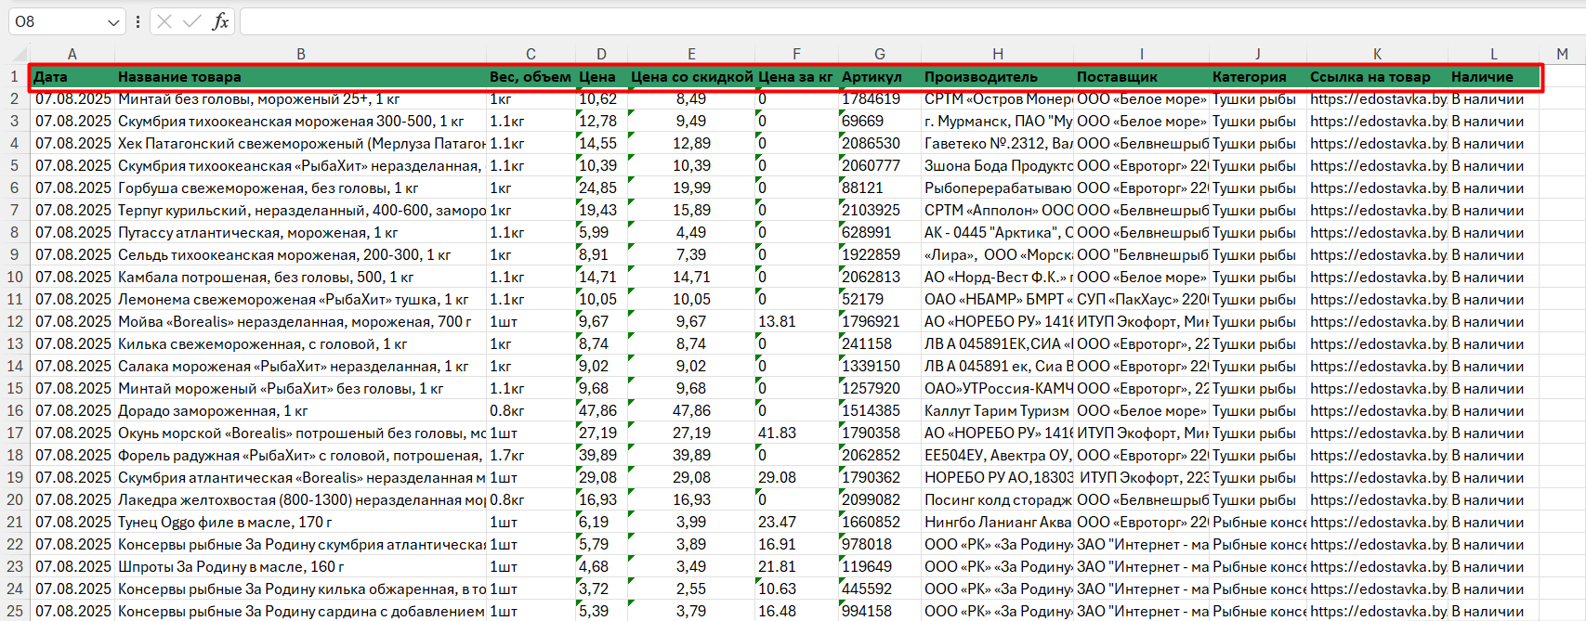Image resolution: width=1586 pixels, height=621 pixels.
Task: Select supplier cell 'СУП «ПакХаус»'
Action: tap(1141, 299)
